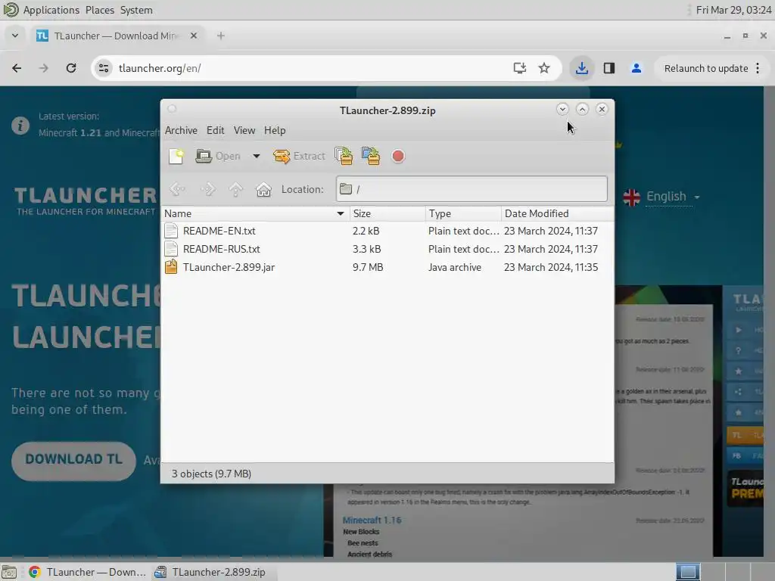The width and height of the screenshot is (775, 581).
Task: Go up one level in archive
Action: (x=236, y=189)
